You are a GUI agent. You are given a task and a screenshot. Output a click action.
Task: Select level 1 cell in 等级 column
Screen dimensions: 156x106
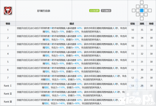coord(8,30)
